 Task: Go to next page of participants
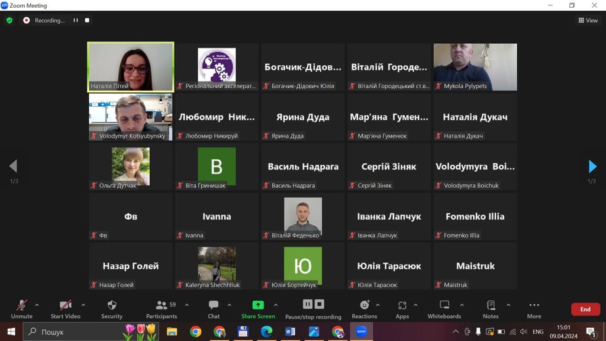[x=592, y=166]
